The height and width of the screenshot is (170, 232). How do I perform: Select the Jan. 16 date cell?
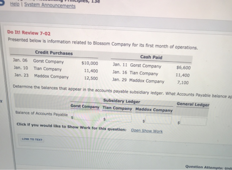(x=120, y=72)
